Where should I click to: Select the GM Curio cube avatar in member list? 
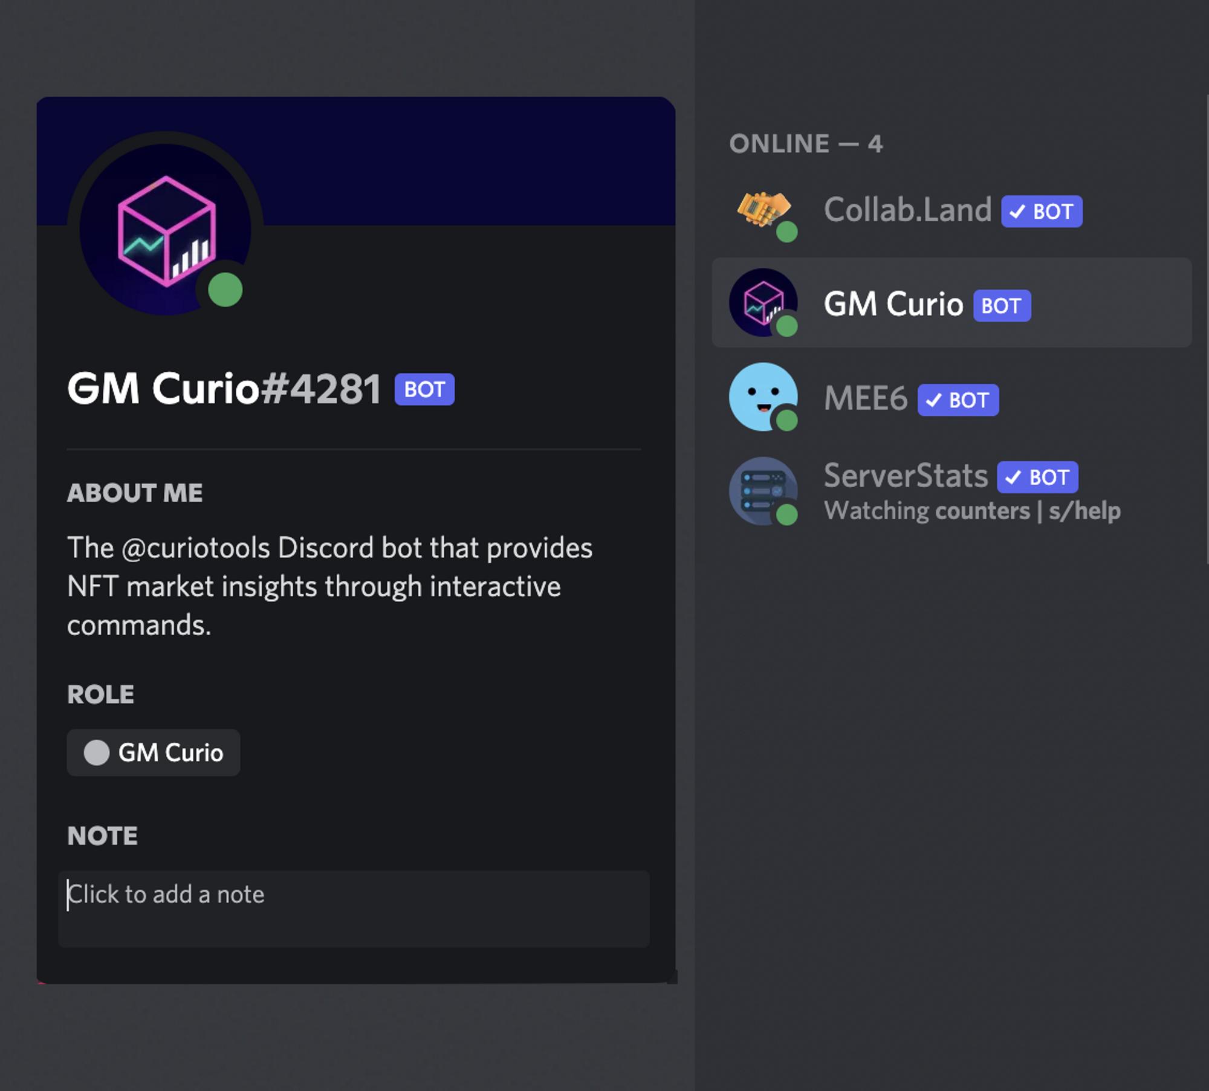[763, 302]
